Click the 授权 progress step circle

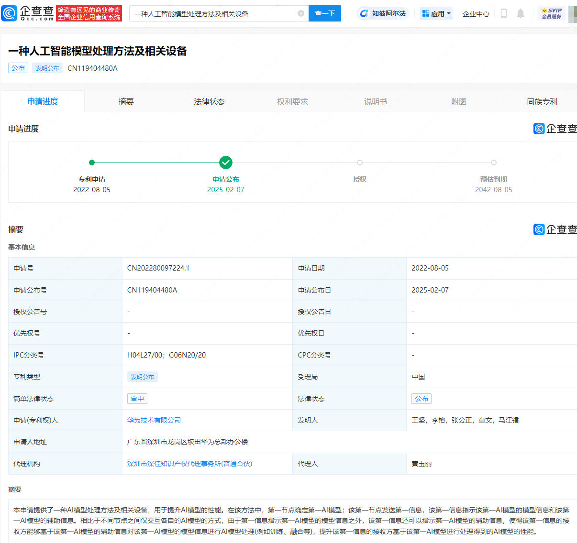360,163
